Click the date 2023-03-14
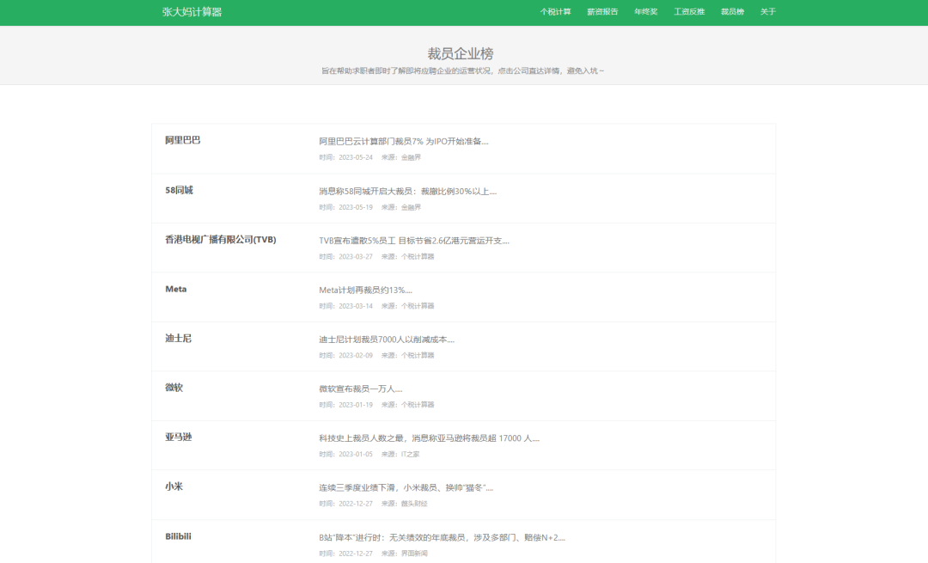The image size is (928, 563). (356, 306)
